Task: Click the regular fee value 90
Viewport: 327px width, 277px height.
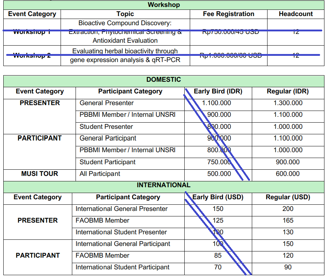Action: [288, 267]
